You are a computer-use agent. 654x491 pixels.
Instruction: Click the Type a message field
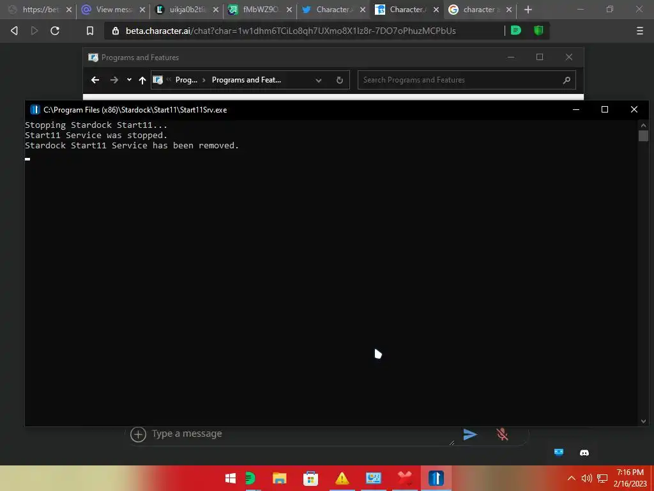pyautogui.click(x=302, y=434)
